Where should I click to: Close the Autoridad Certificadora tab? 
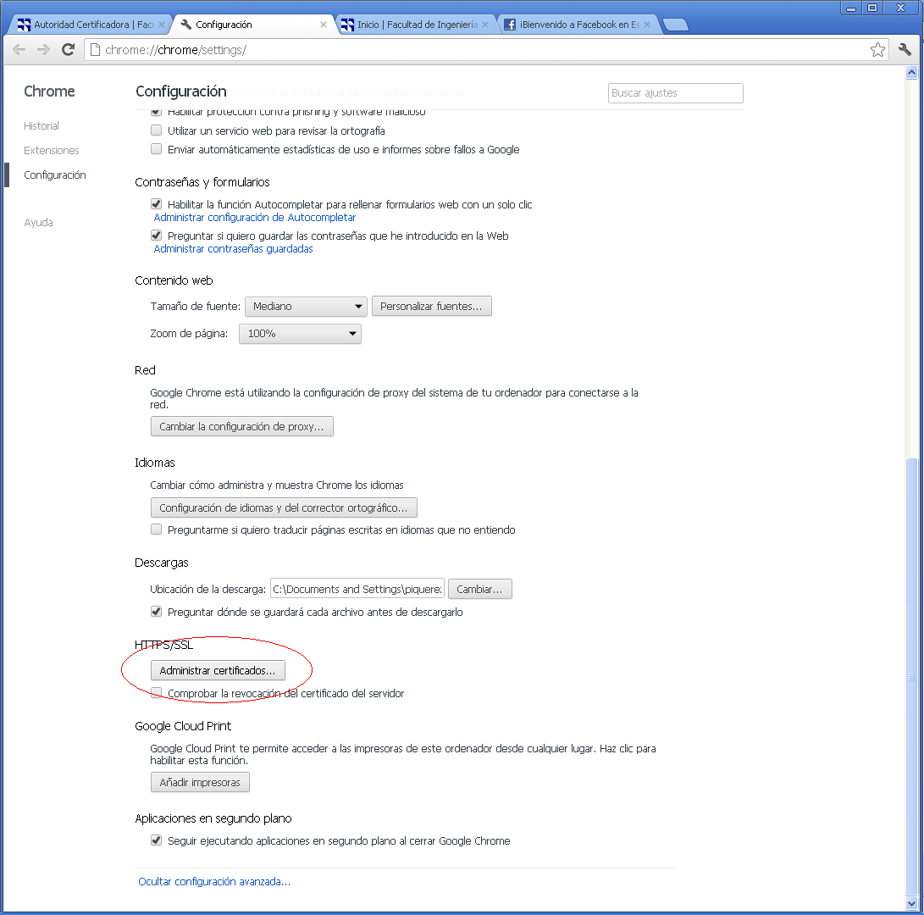pos(162,25)
